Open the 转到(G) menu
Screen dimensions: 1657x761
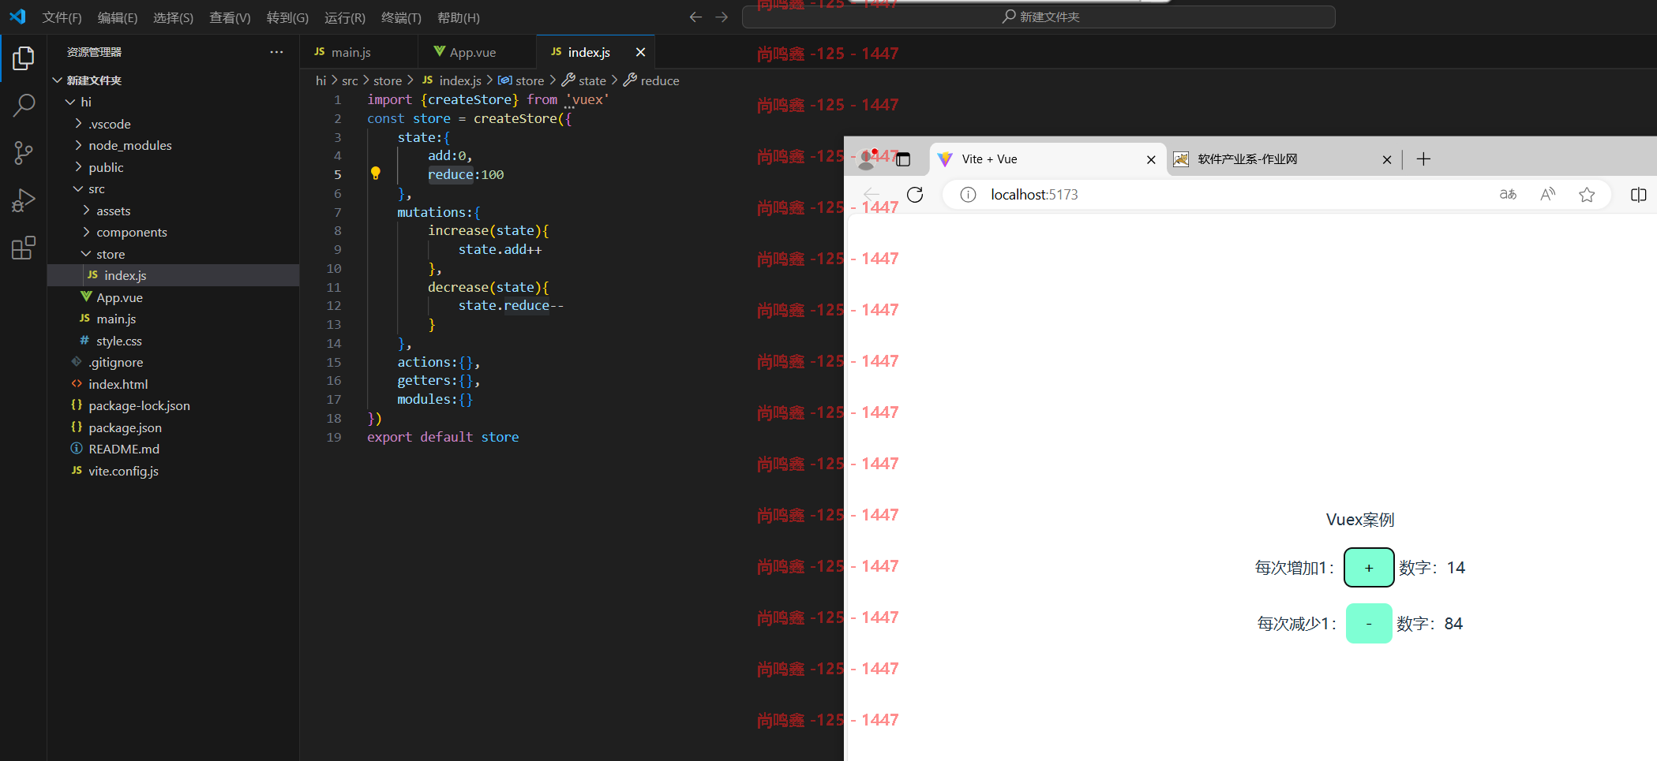click(287, 17)
